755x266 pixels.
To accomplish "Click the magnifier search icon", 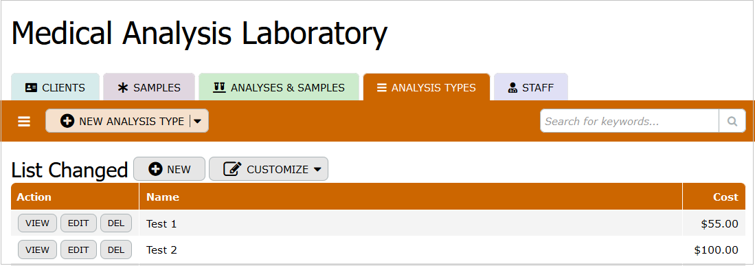I will (x=732, y=121).
